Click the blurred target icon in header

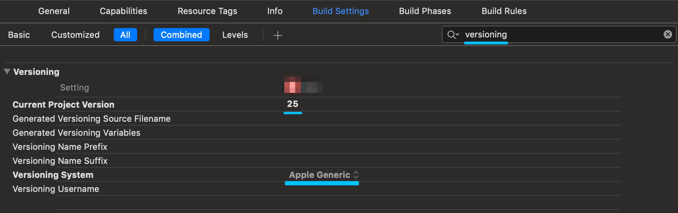click(303, 85)
